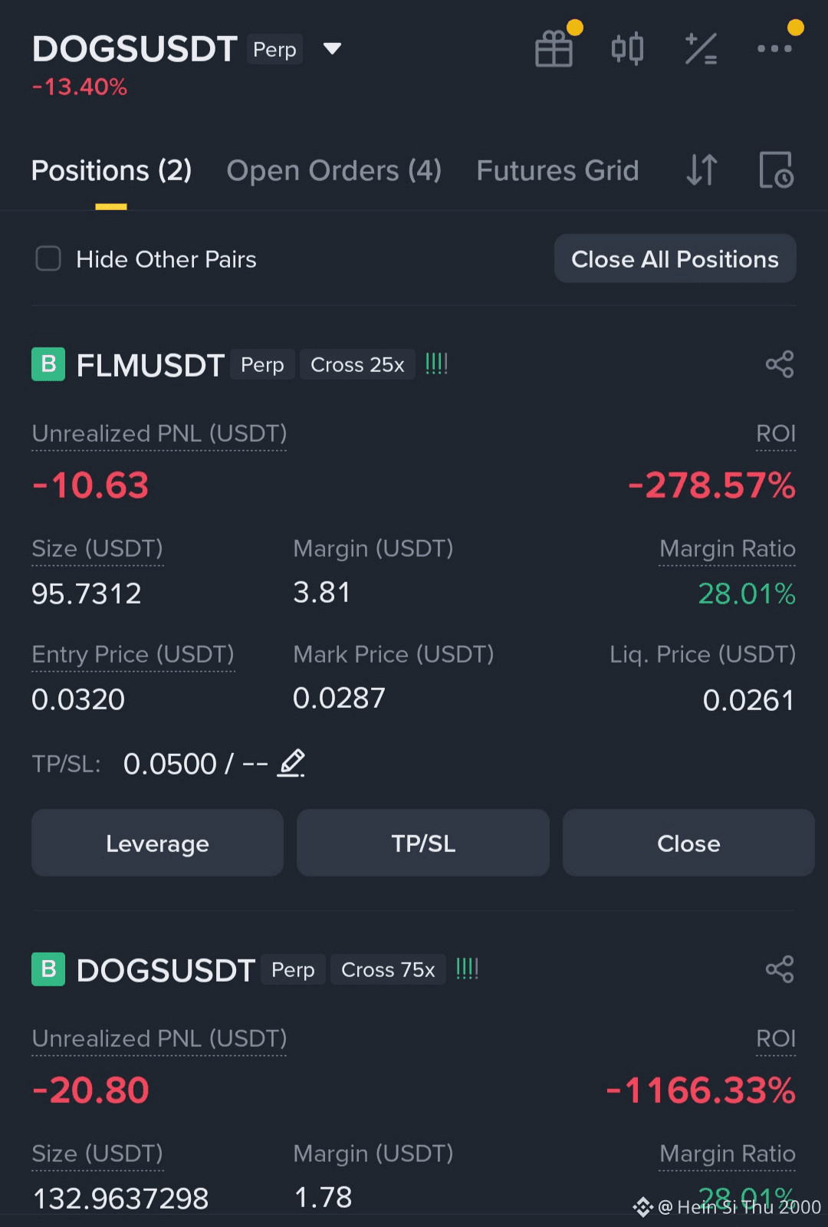Switch to Futures Grid tab
The height and width of the screenshot is (1227, 828).
[557, 170]
